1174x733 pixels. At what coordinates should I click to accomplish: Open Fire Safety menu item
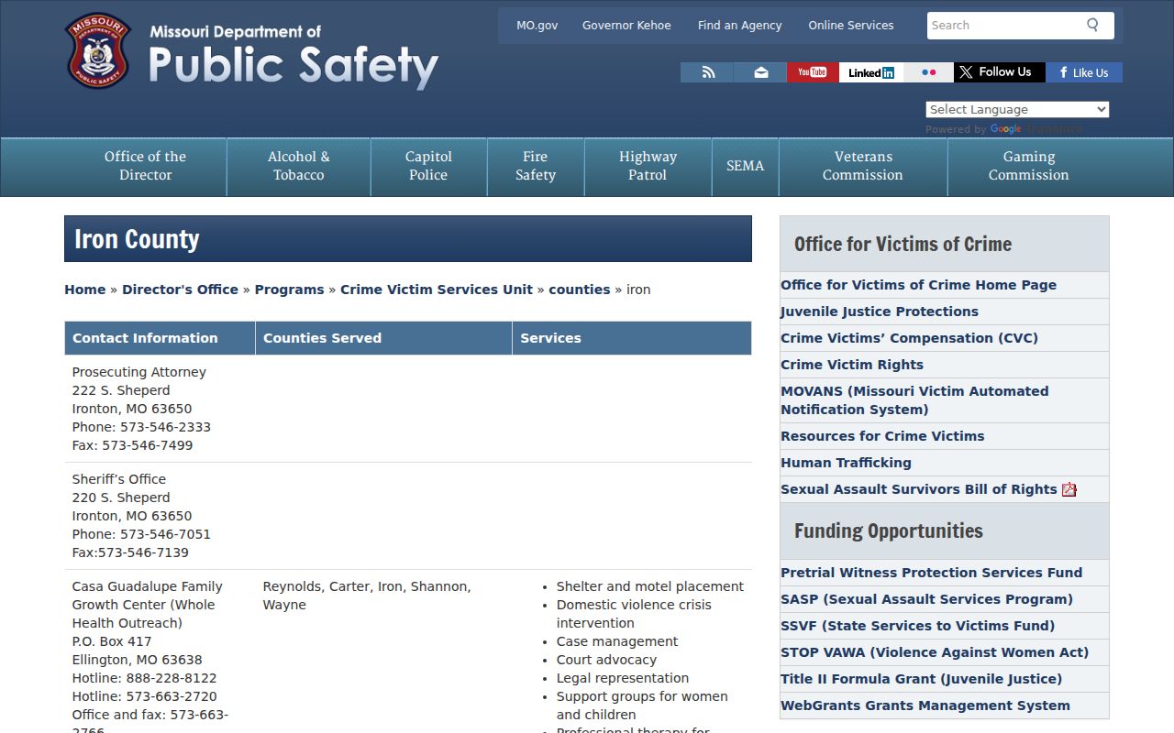pos(536,166)
